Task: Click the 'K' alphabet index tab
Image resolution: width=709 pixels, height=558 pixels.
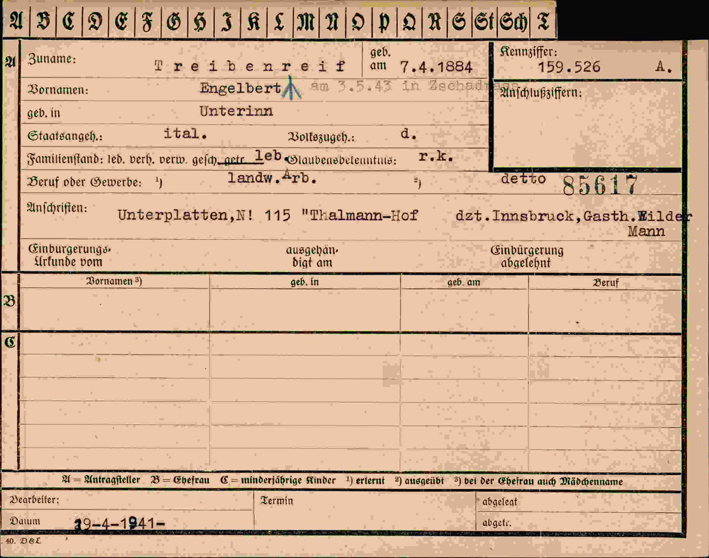Action: 253,22
